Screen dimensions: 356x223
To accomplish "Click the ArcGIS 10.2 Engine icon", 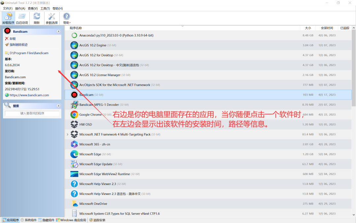I will [74, 45].
